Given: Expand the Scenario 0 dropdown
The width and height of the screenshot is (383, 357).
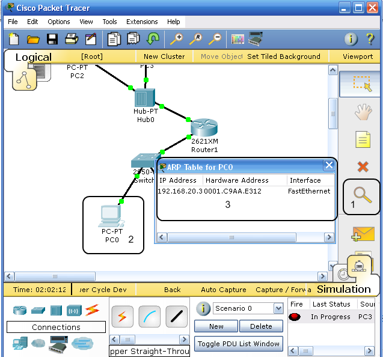Looking at the screenshot, I should 278,308.
